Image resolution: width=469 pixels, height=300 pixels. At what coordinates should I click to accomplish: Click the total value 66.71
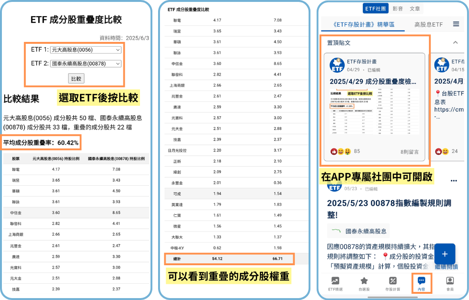pyautogui.click(x=278, y=259)
